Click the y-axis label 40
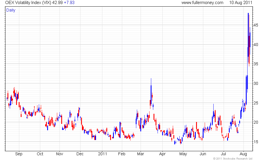 coord(256,45)
